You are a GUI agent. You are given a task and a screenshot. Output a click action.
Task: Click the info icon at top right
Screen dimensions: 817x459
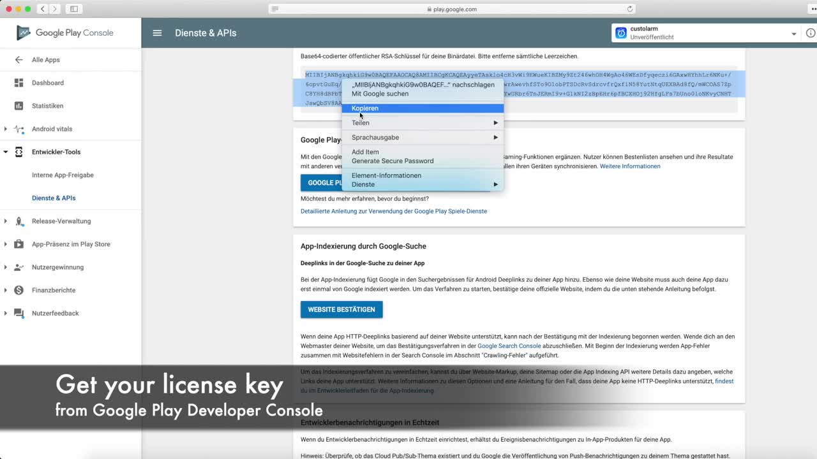pyautogui.click(x=810, y=33)
